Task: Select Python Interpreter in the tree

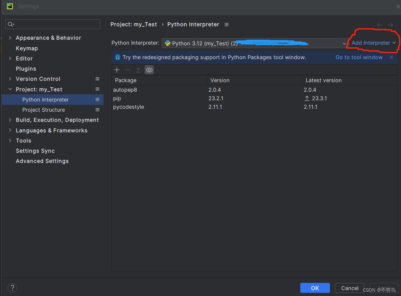Action: click(x=53, y=100)
